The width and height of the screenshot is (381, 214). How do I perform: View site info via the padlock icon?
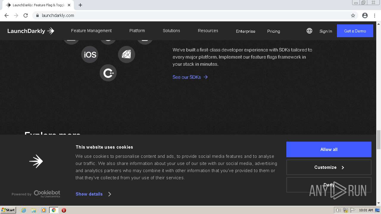click(38, 15)
